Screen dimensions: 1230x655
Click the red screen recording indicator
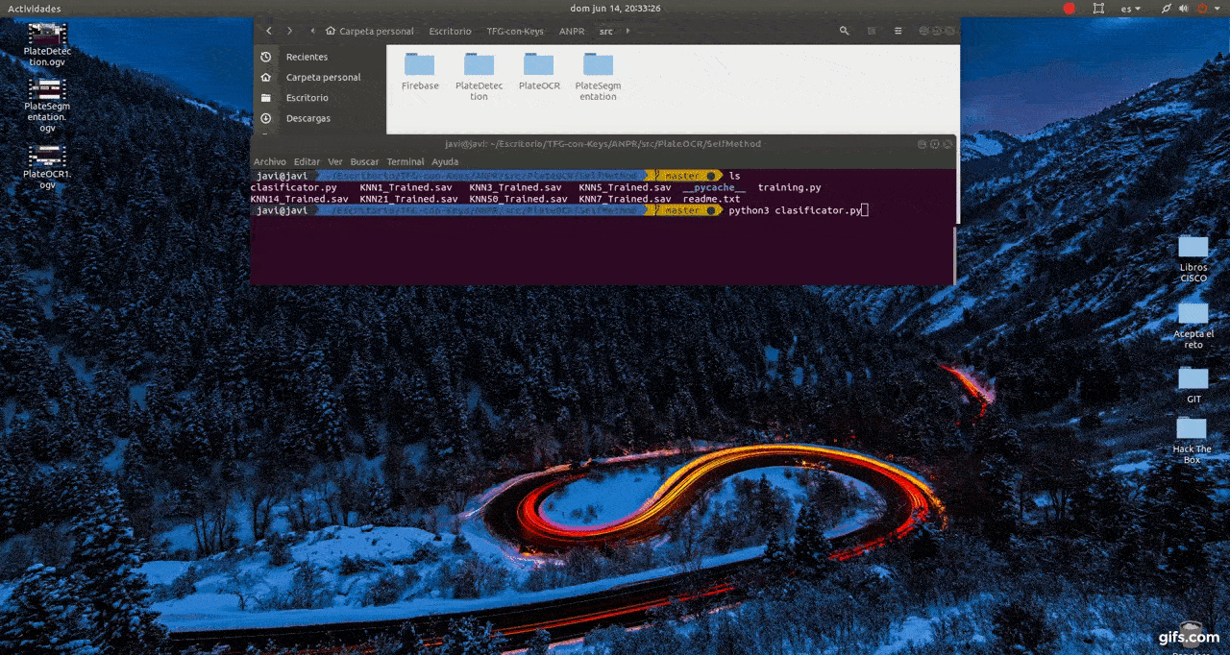1069,9
